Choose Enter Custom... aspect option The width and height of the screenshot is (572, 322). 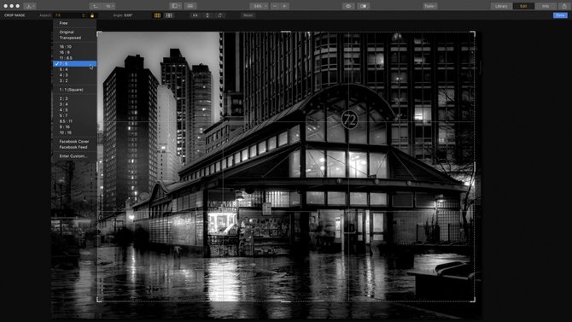[x=75, y=156]
